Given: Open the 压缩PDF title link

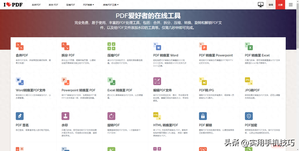Looking at the screenshot, I should coord(113,55).
